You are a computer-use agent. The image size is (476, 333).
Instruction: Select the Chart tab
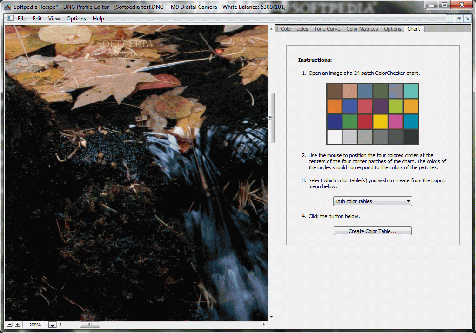click(x=414, y=29)
